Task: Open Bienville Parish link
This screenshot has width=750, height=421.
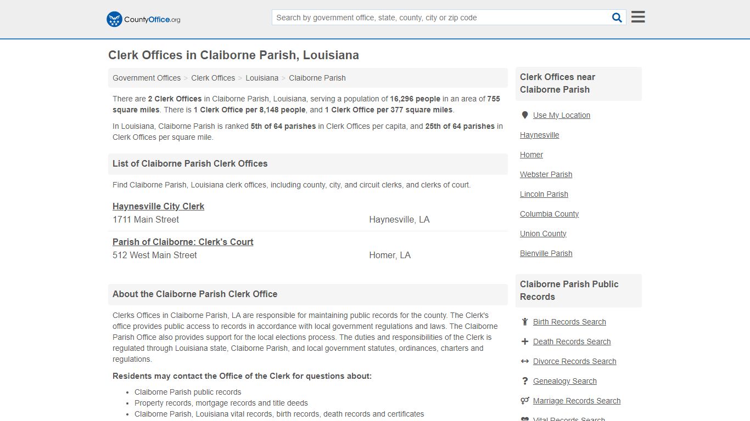Action: tap(546, 253)
